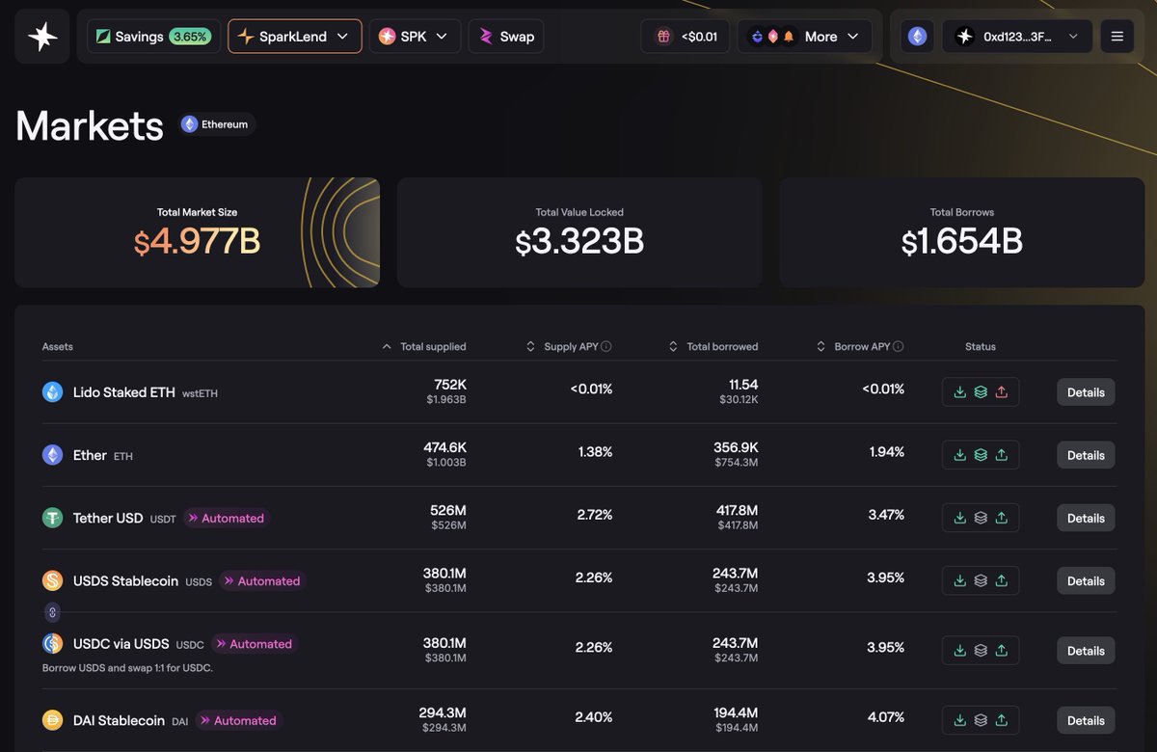This screenshot has height=752, width=1157.
Task: Click the Borrow APY info icon
Action: tap(899, 346)
